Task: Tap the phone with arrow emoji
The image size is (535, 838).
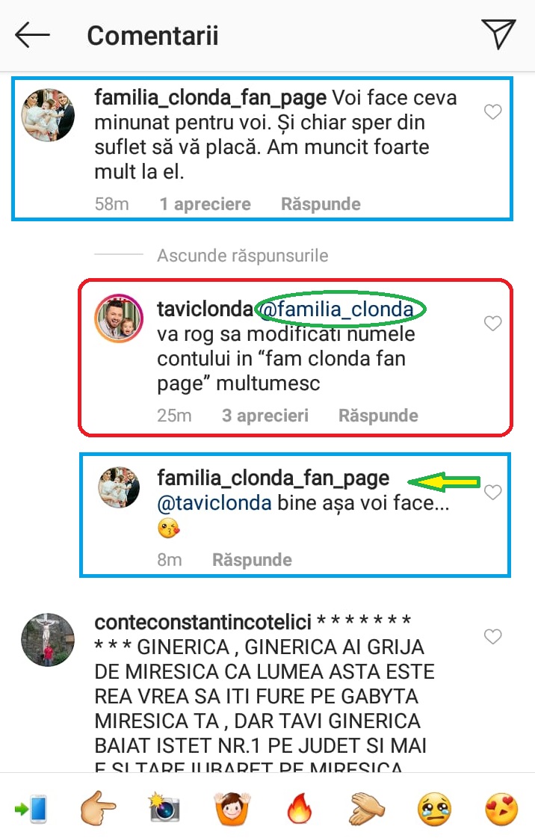Action: (31, 808)
